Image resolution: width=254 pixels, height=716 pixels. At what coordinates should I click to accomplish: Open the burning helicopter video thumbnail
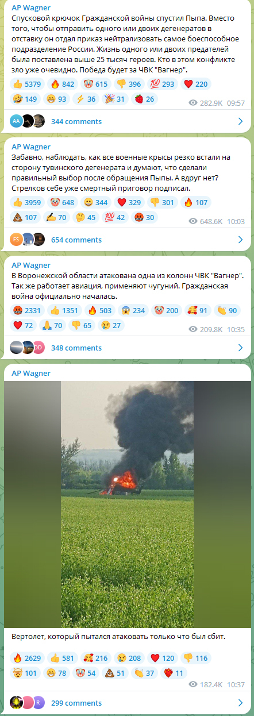[x=127, y=505]
